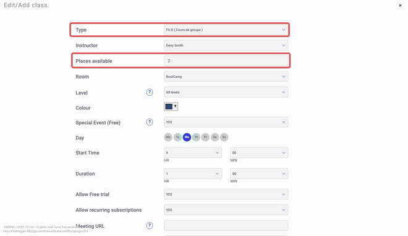Open the Instructor dropdown
Viewport: 408px width, 236px height.
tap(226, 46)
